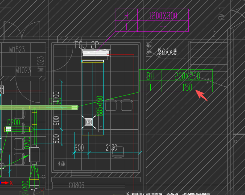Select the highlighted green D150 duct

click(39, 108)
